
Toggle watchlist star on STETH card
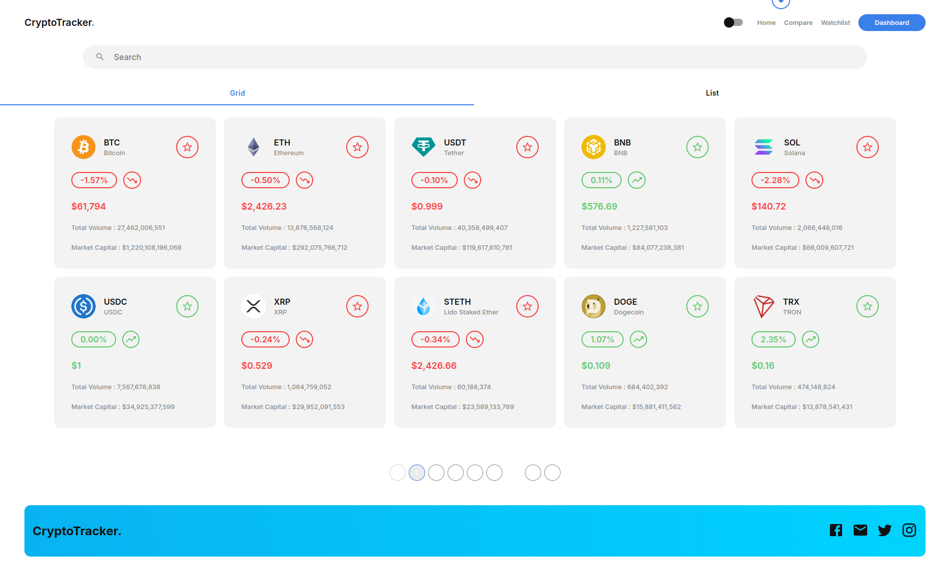527,306
